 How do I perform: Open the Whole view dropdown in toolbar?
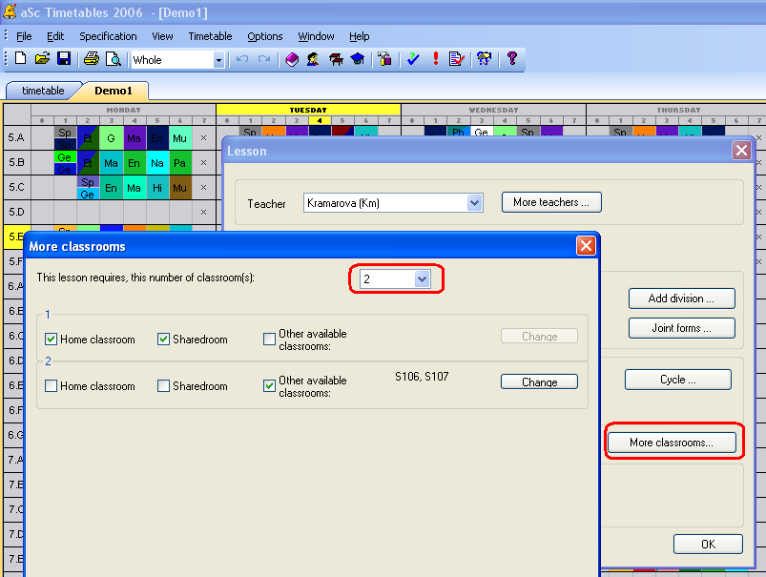coord(218,60)
